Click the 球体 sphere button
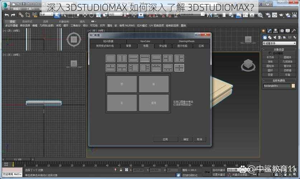 270,62
